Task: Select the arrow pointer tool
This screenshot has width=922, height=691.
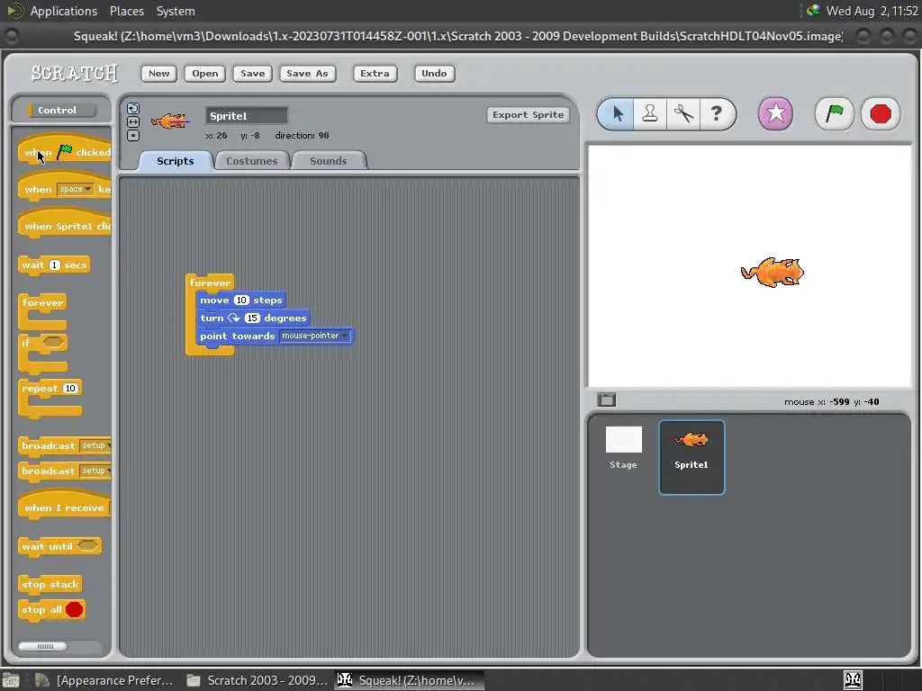Action: [x=617, y=113]
